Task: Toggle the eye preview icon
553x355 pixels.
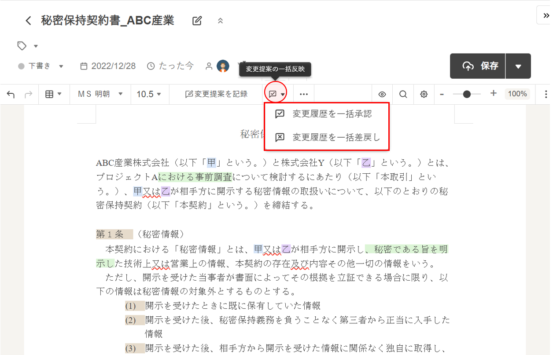Action: coord(382,94)
